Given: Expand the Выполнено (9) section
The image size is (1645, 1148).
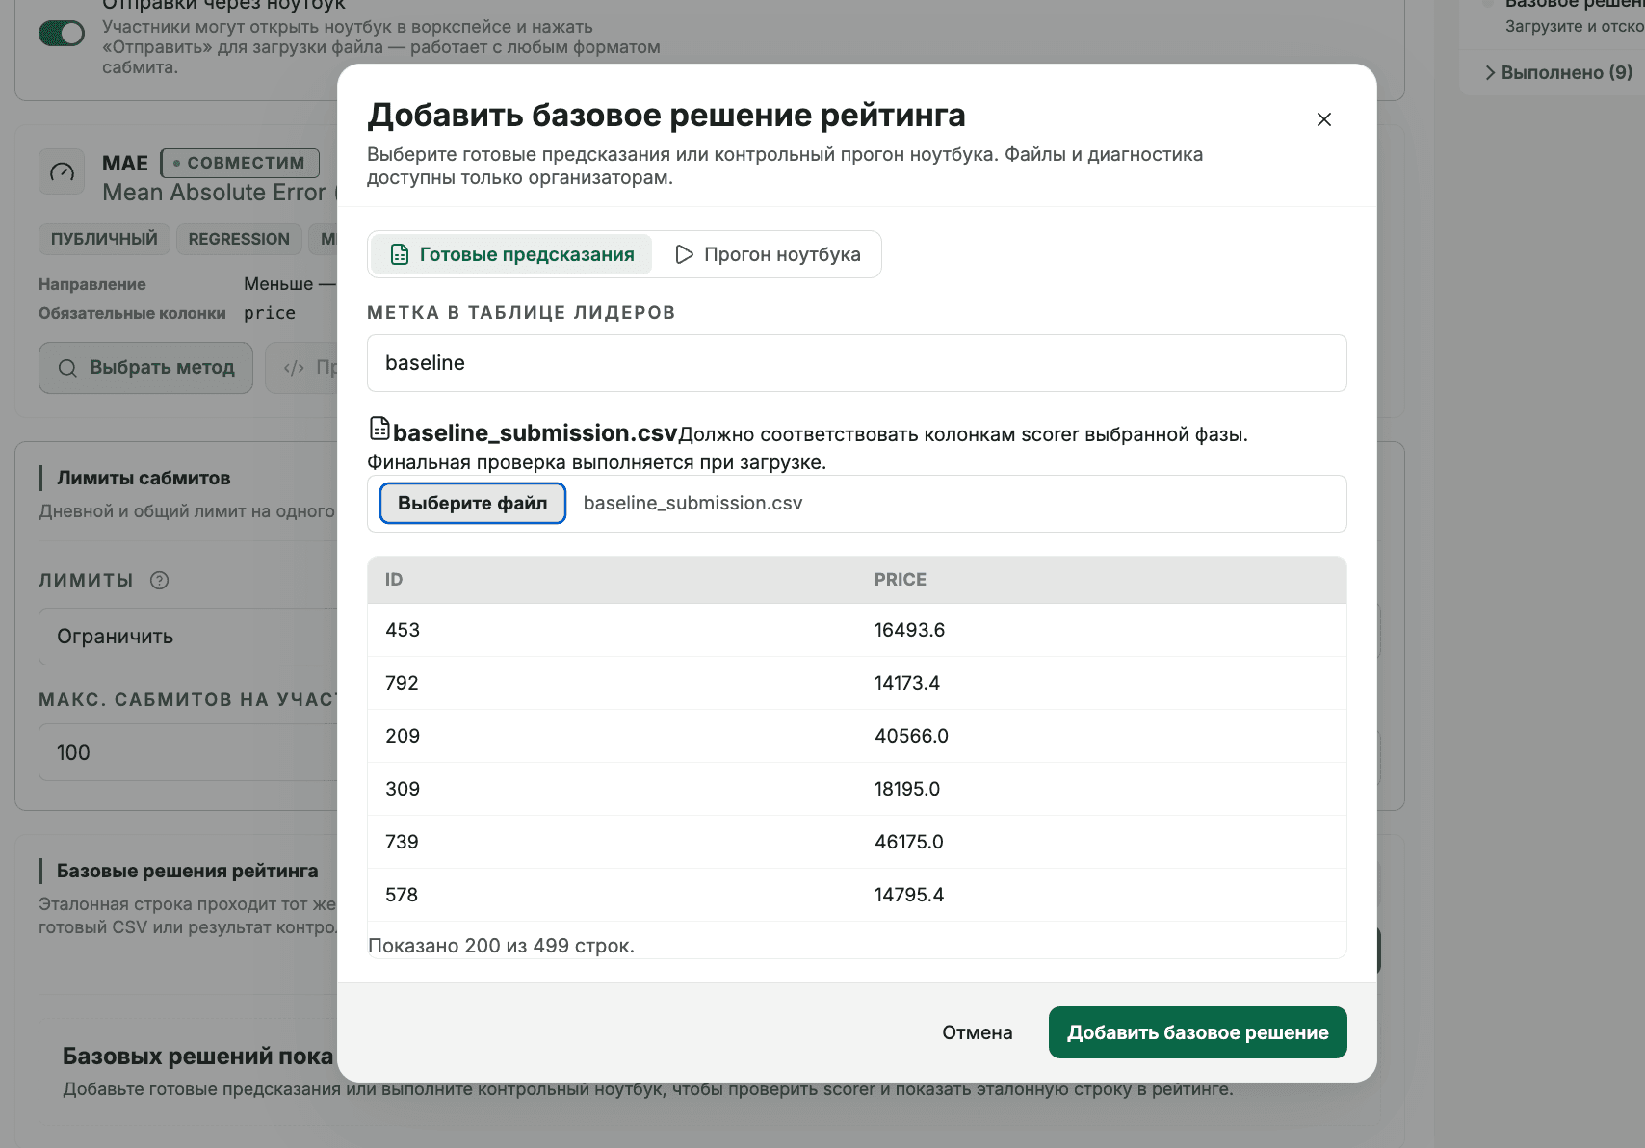Looking at the screenshot, I should click(1558, 72).
